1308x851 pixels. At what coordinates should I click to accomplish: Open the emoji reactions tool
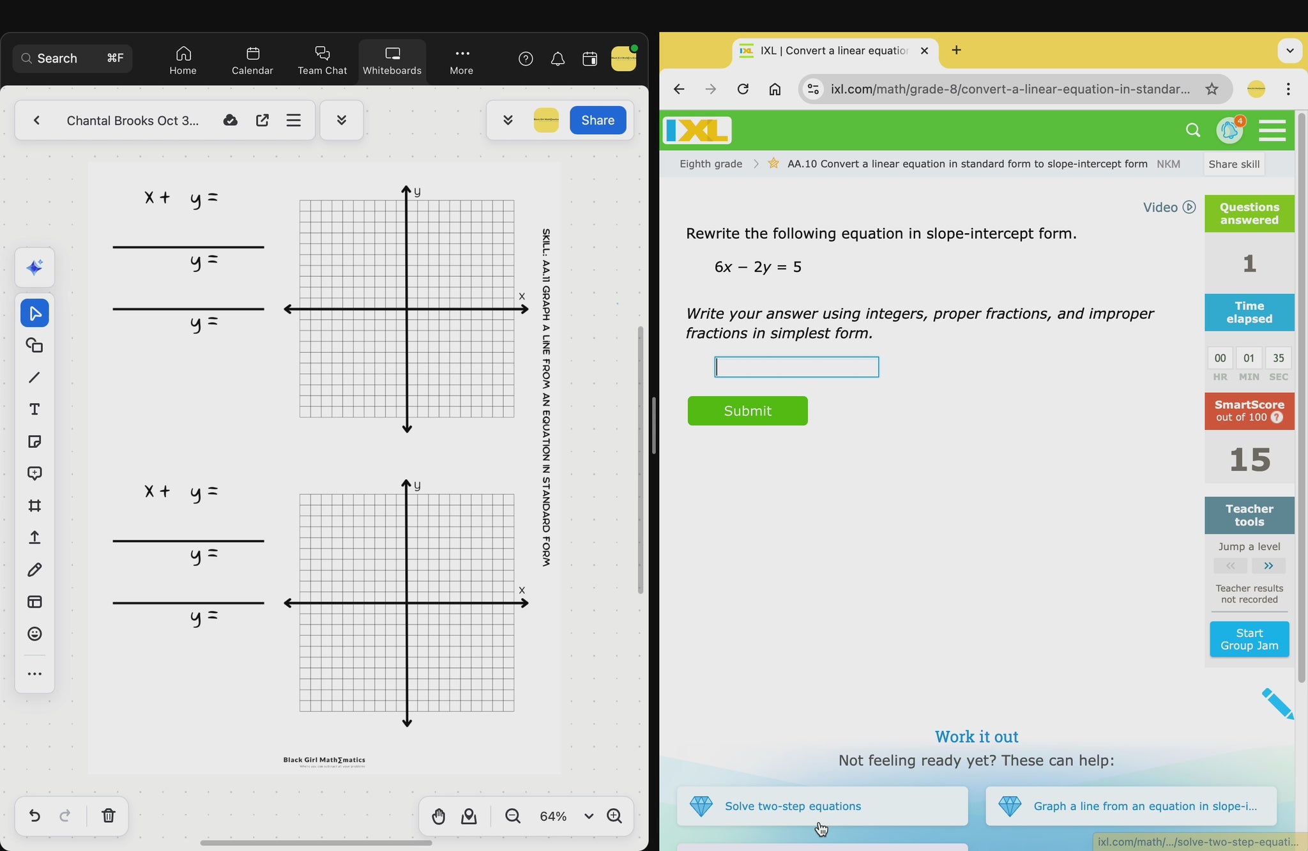(x=34, y=634)
